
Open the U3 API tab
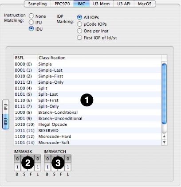124,4
